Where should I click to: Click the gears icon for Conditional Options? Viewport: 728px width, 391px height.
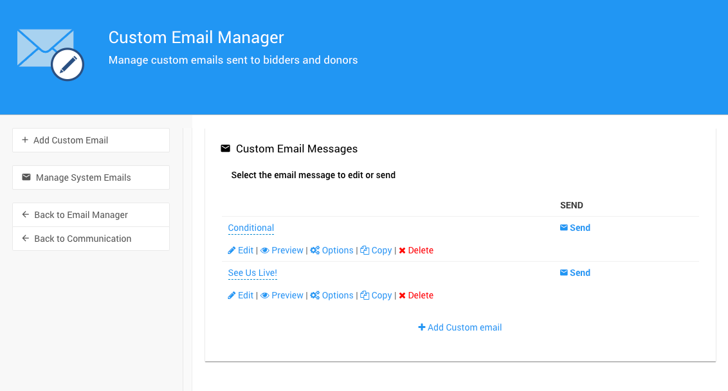point(314,250)
